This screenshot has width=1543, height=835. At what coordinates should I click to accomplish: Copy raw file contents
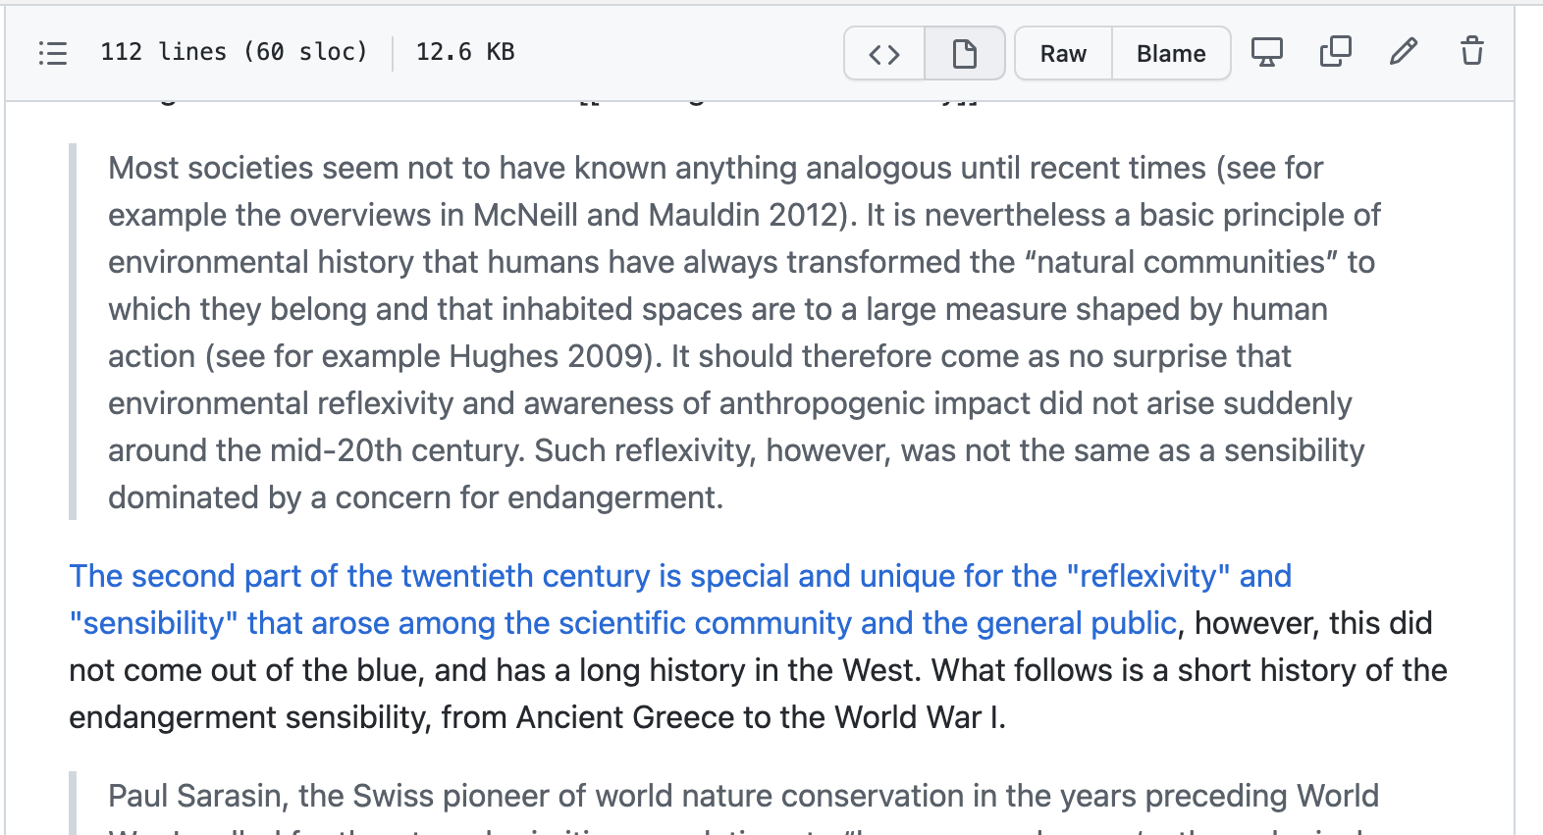pyautogui.click(x=1336, y=52)
